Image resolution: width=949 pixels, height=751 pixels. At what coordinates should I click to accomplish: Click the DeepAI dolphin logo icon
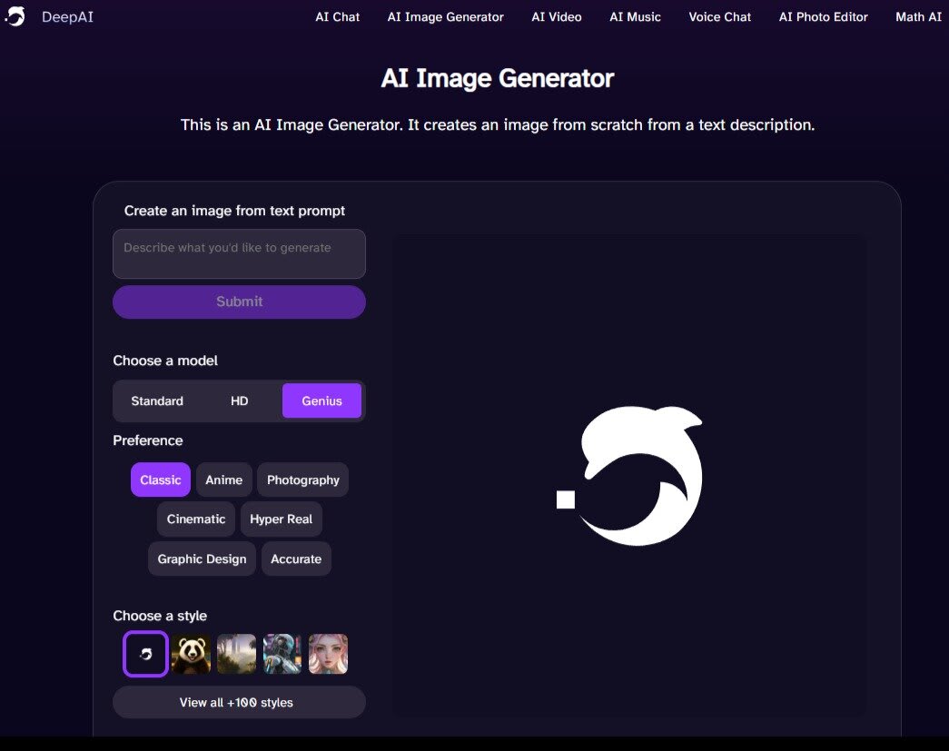coord(15,16)
